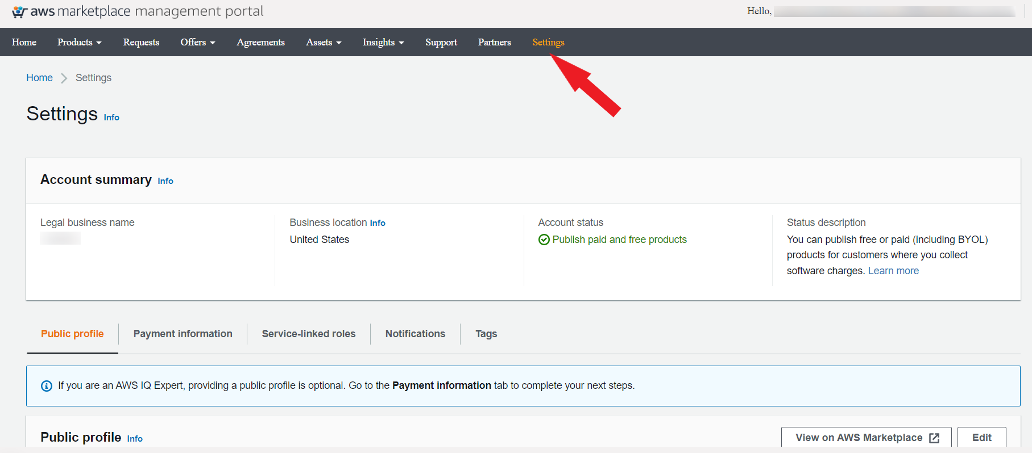Open the Support navigation item
1032x453 pixels.
[x=441, y=42]
